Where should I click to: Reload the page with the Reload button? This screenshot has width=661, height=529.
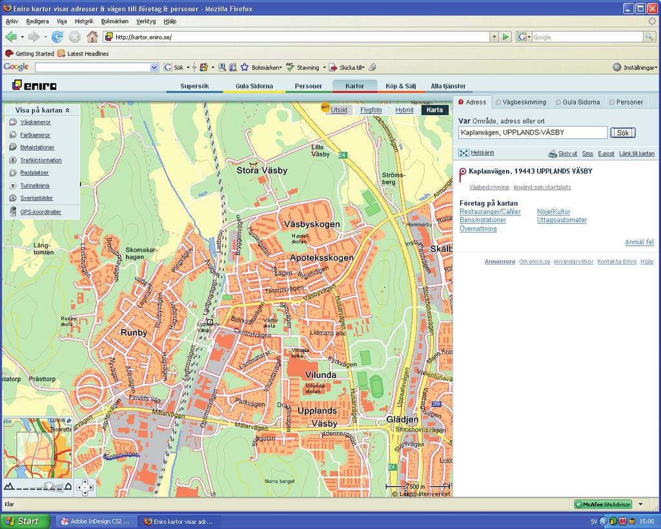tap(57, 37)
